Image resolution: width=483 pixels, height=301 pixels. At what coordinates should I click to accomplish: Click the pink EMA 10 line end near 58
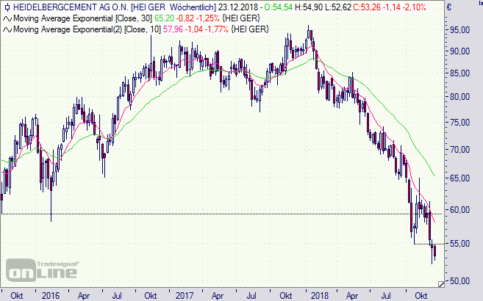coord(434,222)
